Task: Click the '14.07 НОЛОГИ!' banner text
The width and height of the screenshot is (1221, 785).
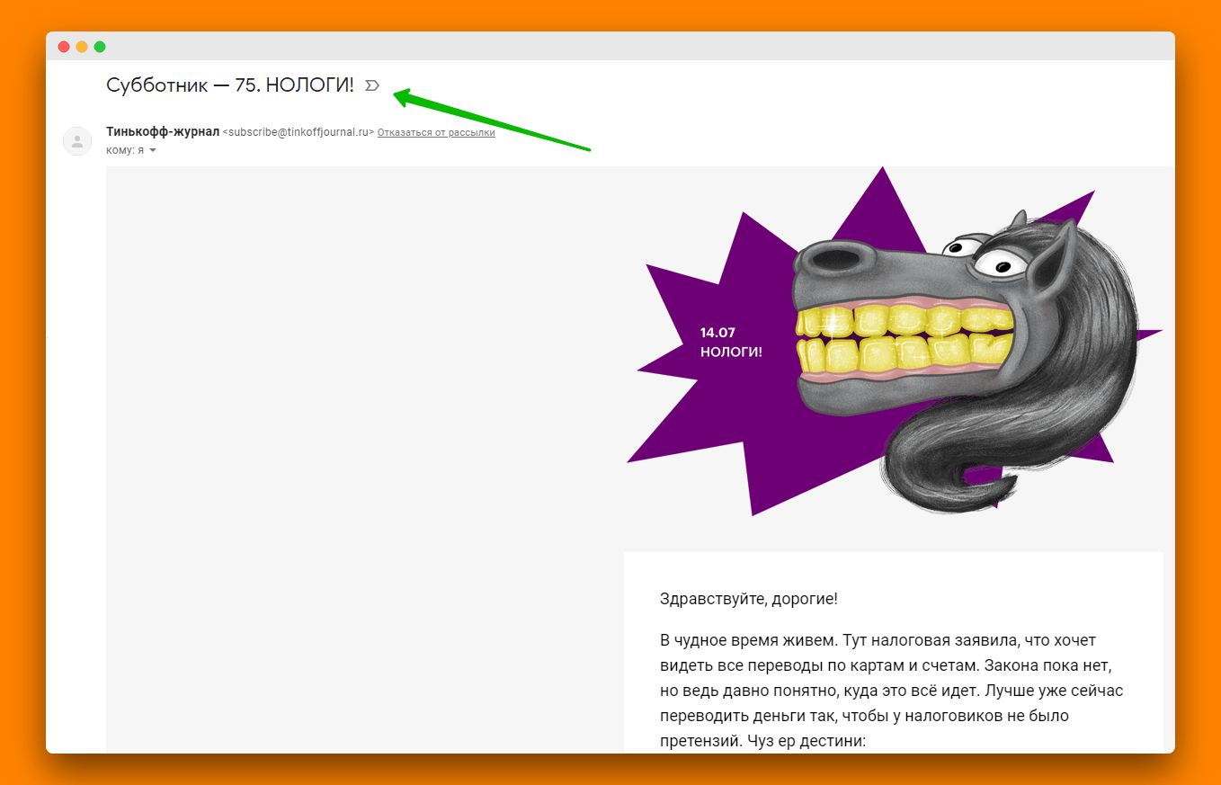Action: [x=731, y=343]
